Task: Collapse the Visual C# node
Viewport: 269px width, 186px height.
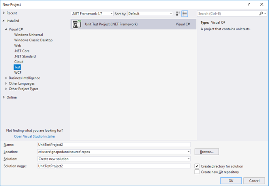Action: click(x=6, y=29)
